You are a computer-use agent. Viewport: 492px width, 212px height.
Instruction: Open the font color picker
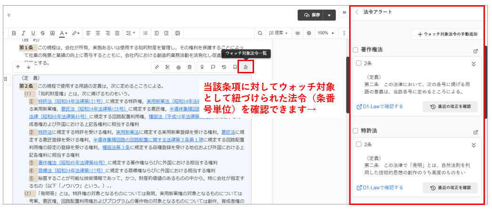tap(63, 33)
